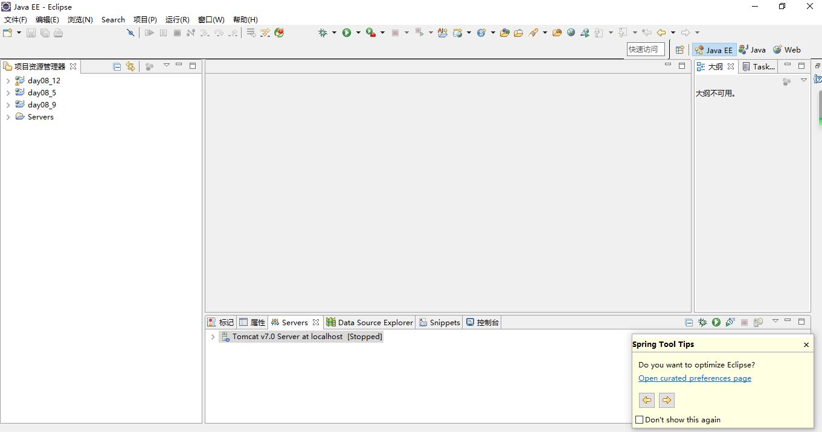Open the Search icon dropdown arrow
Image resolution: width=822 pixels, height=432 pixels.
[x=545, y=33]
